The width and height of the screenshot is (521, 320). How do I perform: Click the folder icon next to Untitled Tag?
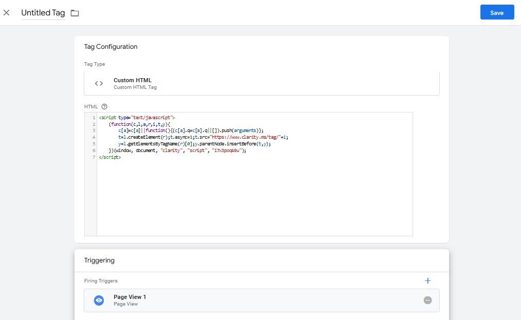[75, 13]
